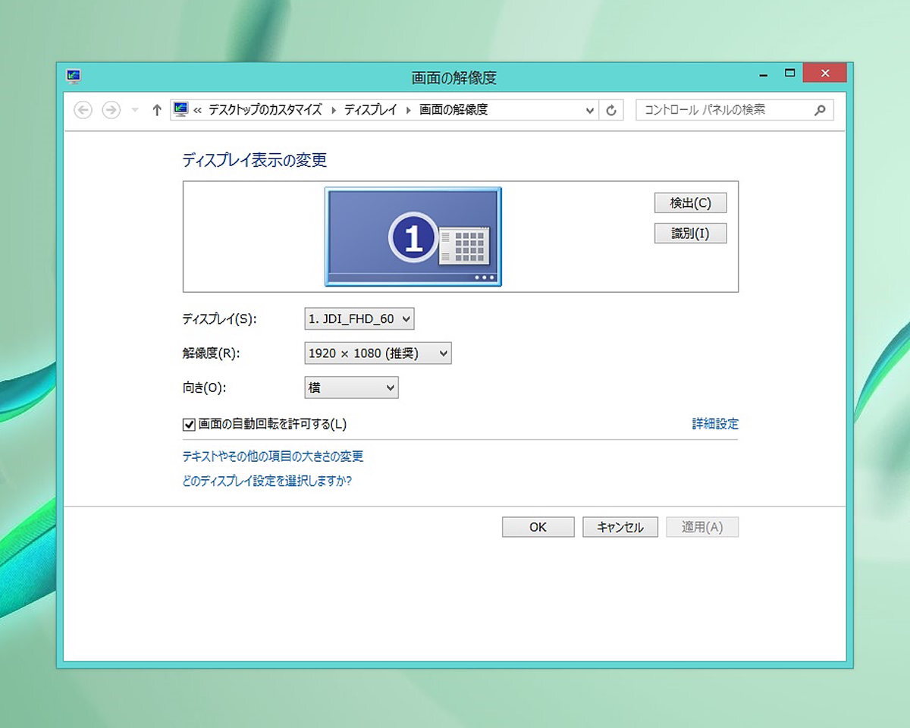Open the ディスプレイ breadcrumb

370,110
